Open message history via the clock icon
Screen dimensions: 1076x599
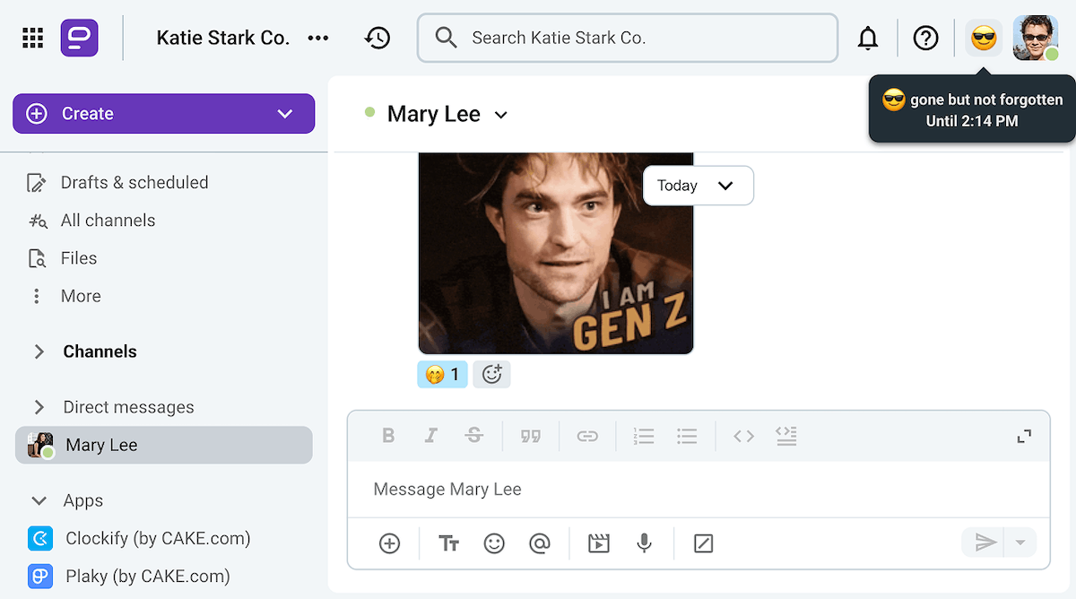(377, 38)
